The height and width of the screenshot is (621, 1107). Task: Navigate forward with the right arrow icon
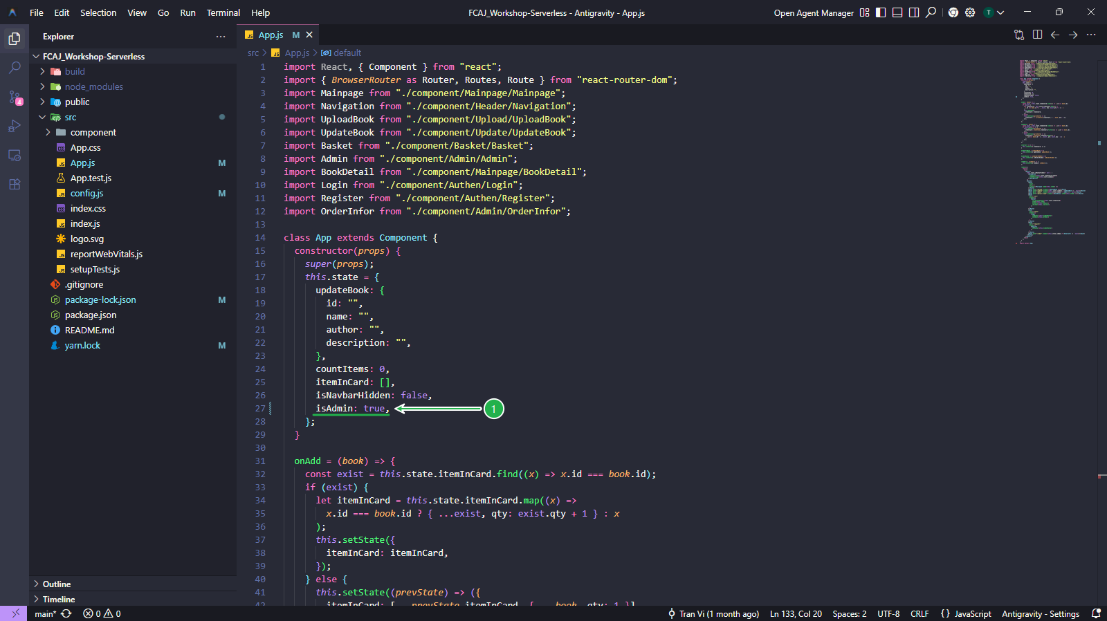[1073, 35]
